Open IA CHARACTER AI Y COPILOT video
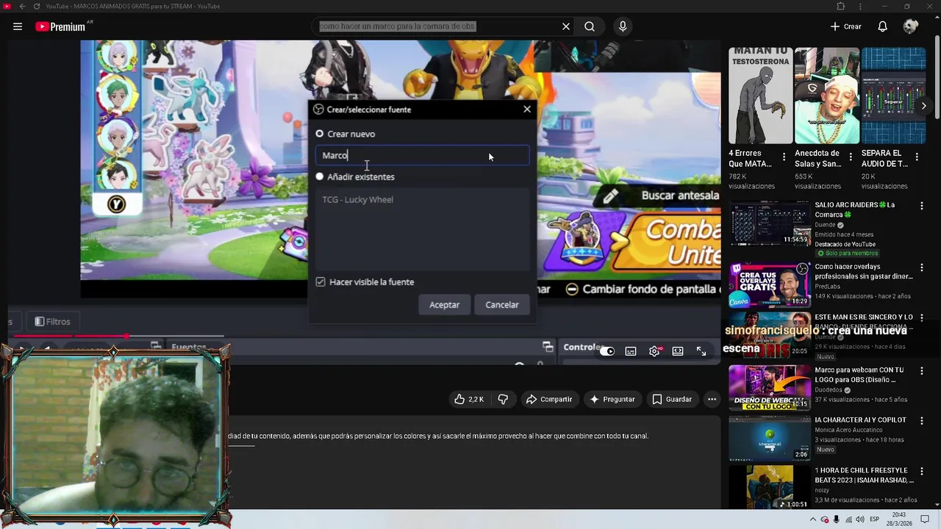The image size is (941, 529). [860, 420]
